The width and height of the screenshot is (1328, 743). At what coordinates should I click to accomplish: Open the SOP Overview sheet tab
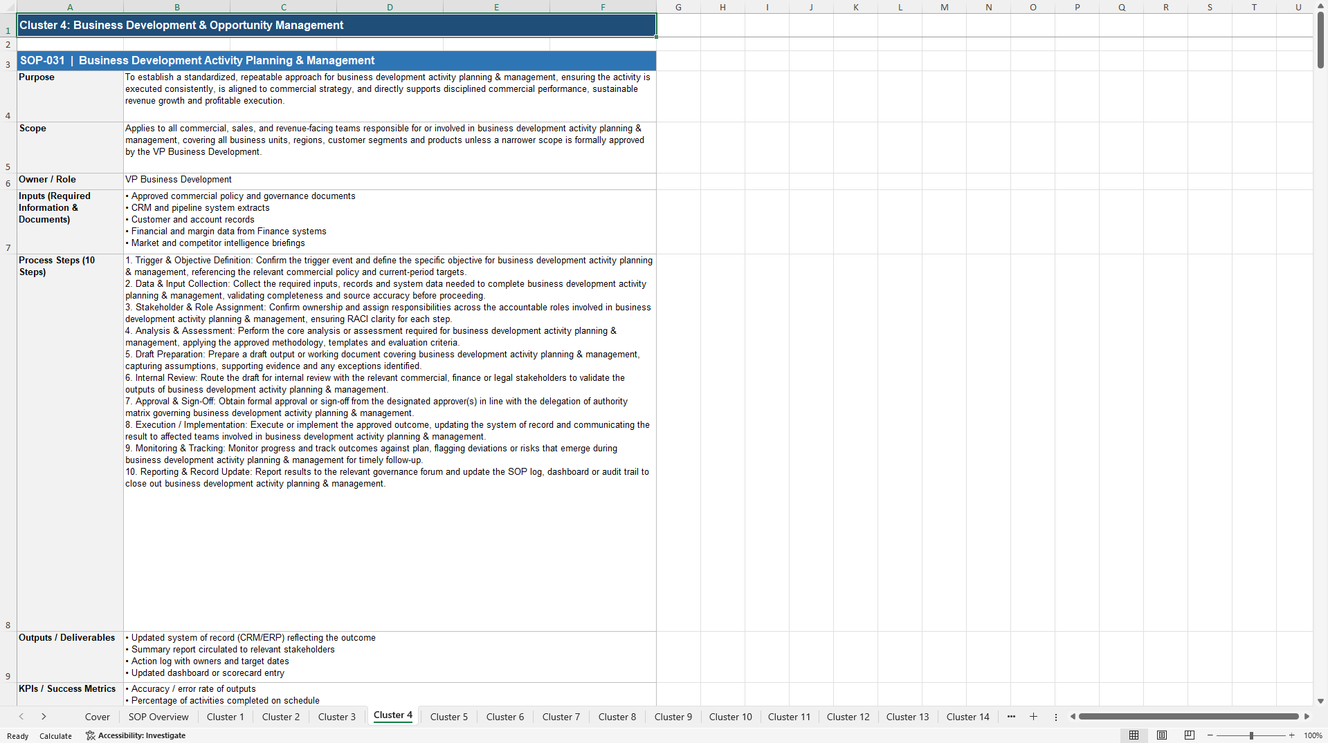(x=158, y=717)
